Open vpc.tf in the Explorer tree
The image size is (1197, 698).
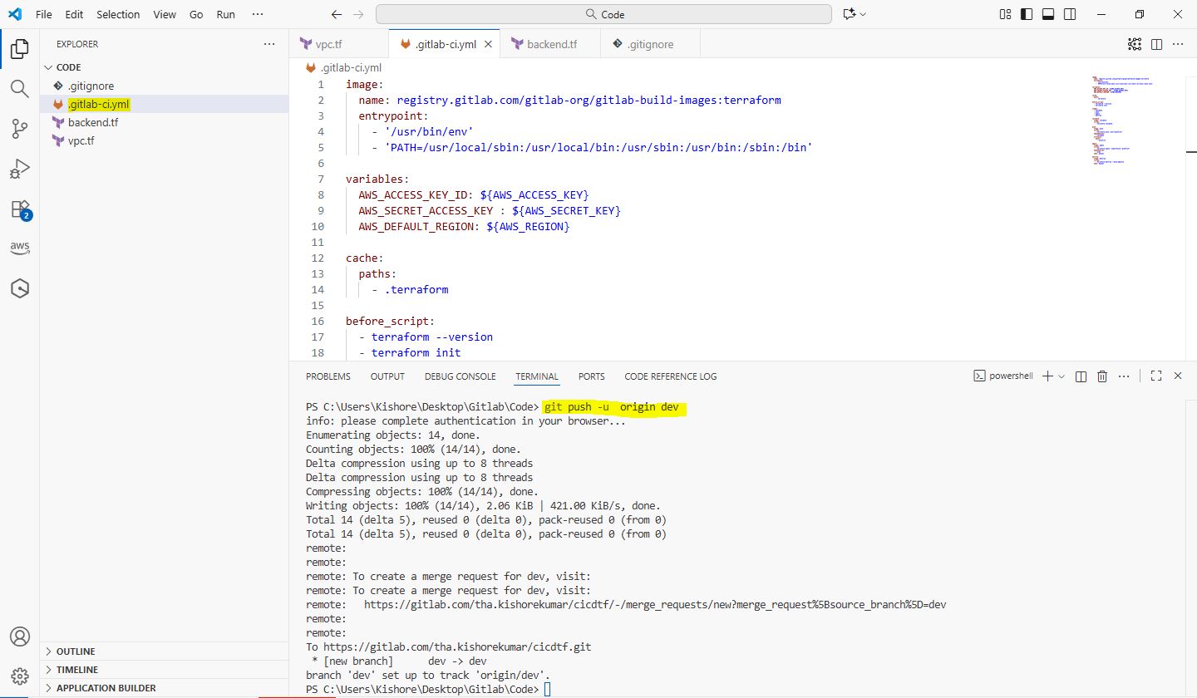point(81,140)
